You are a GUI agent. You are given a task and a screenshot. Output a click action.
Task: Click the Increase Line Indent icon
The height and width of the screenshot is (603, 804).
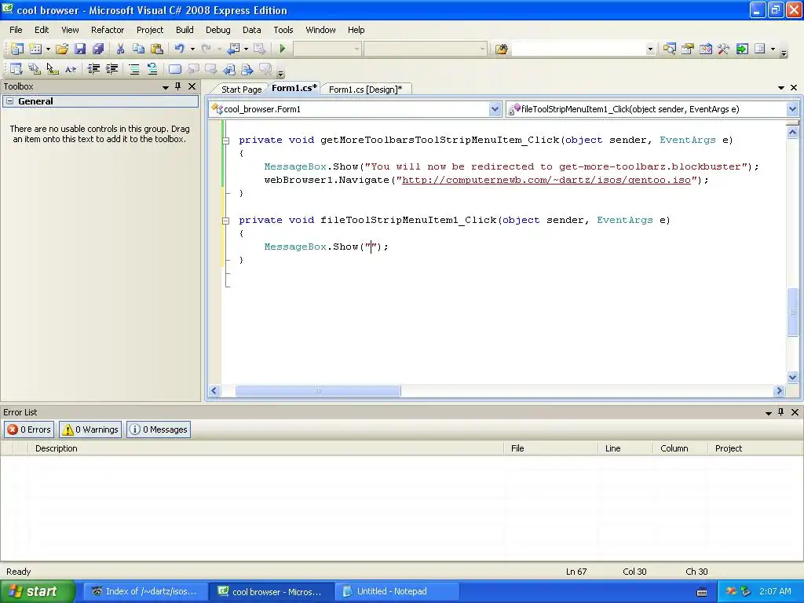tap(111, 69)
